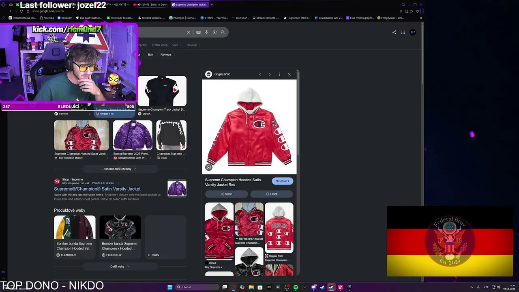Show hidden system tray icons
Image resolution: width=519 pixels, height=292 pixels.
471,287
